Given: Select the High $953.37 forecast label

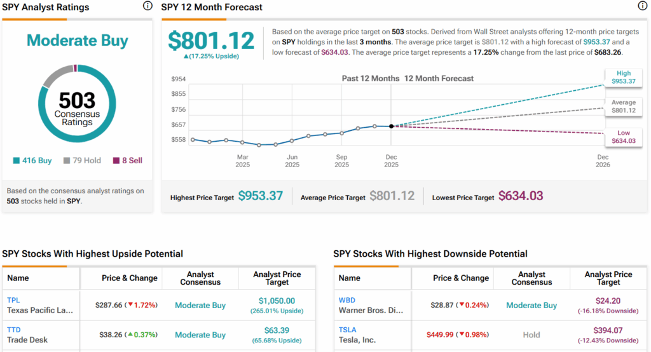Looking at the screenshot, I should (x=623, y=78).
